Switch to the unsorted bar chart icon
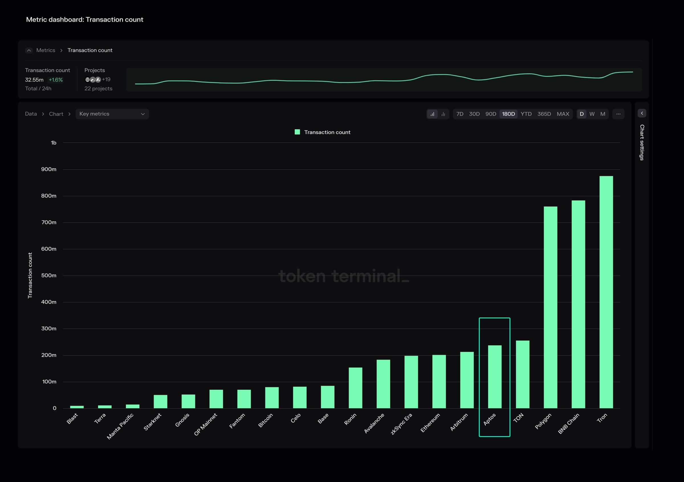684x482 pixels. click(x=443, y=114)
